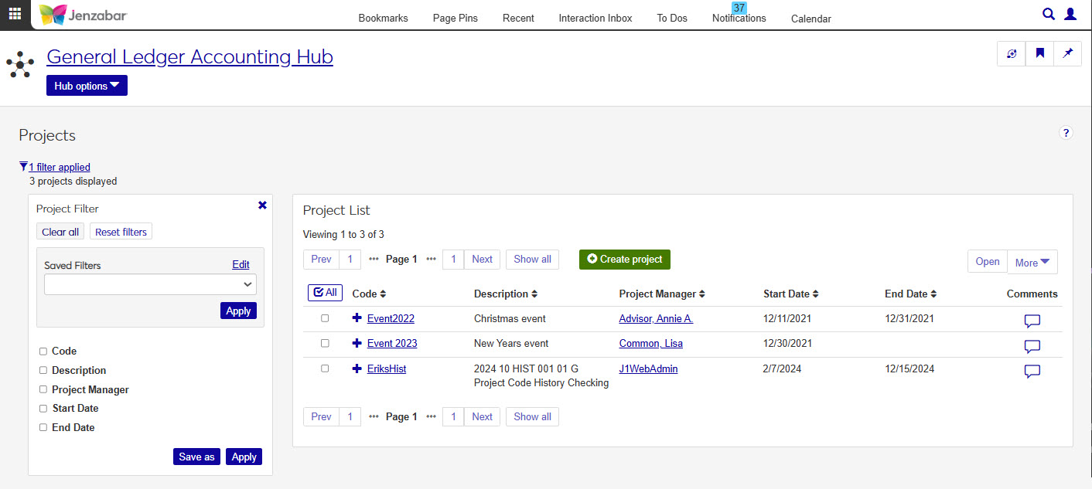Expand the Event 2023 row details

pyautogui.click(x=357, y=343)
